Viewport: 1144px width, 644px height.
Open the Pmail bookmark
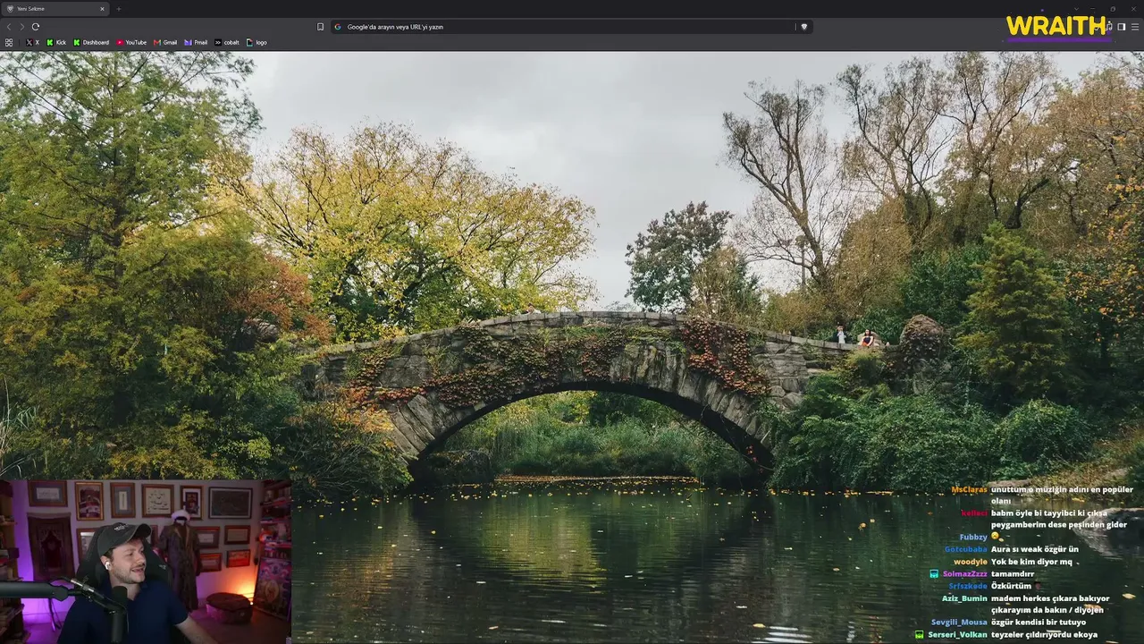point(196,42)
